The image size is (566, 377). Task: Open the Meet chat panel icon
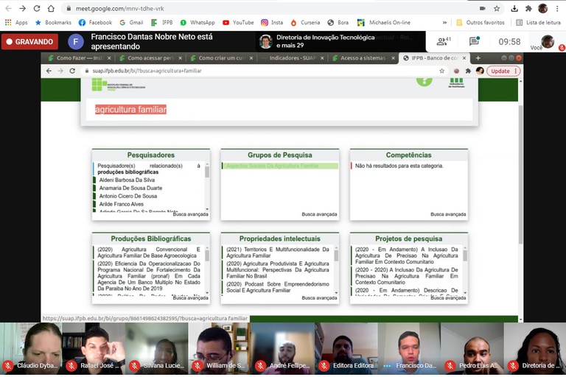pyautogui.click(x=474, y=41)
